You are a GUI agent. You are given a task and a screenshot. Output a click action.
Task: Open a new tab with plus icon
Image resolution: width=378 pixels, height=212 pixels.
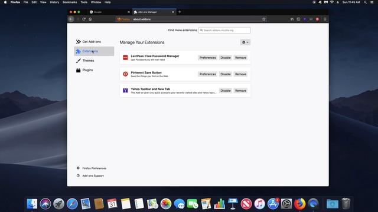point(180,12)
